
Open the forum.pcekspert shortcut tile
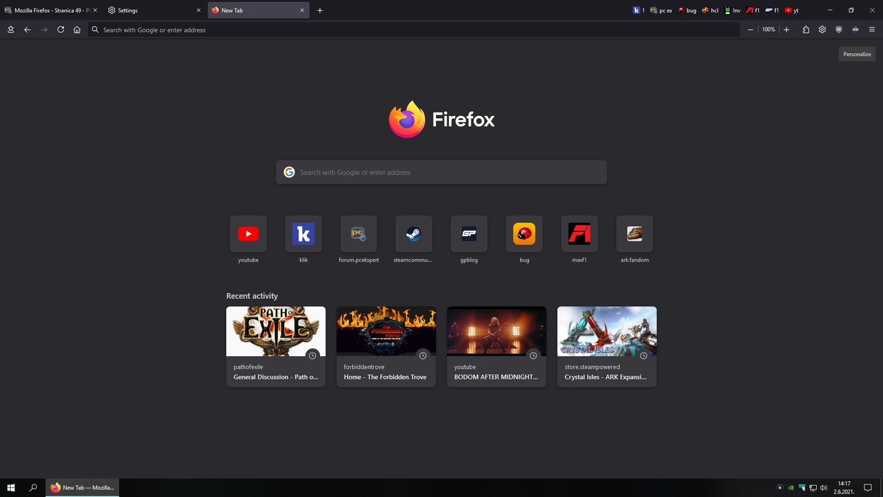pos(359,234)
